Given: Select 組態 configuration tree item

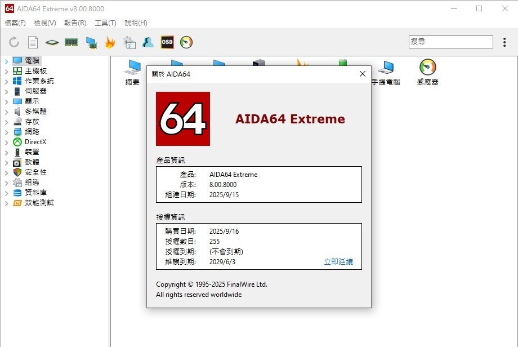Looking at the screenshot, I should 32,183.
